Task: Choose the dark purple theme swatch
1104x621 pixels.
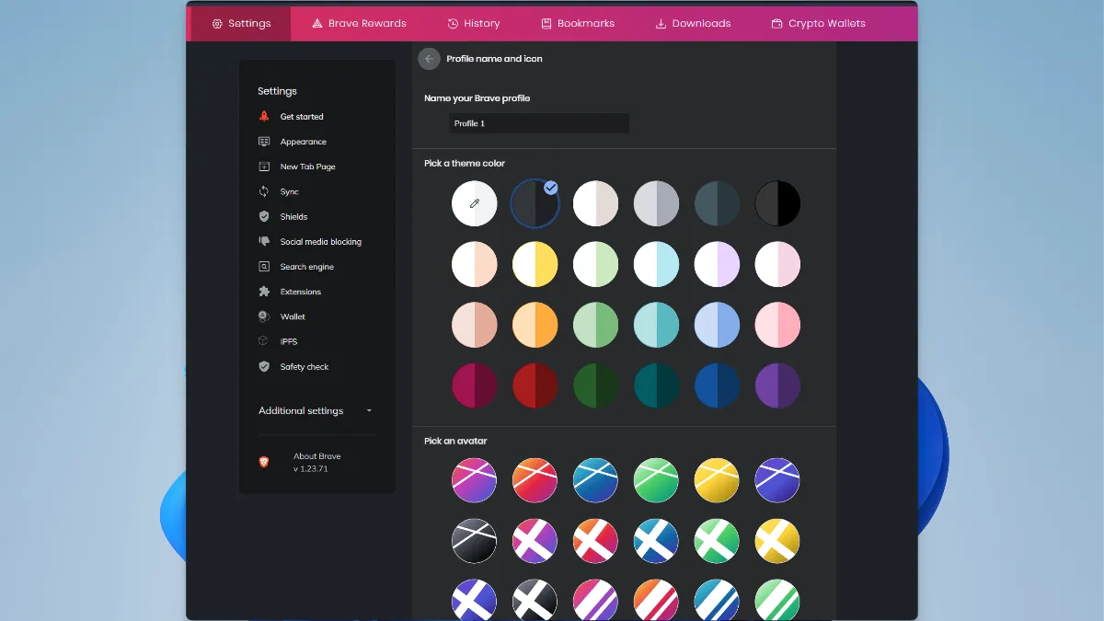Action: coord(778,385)
